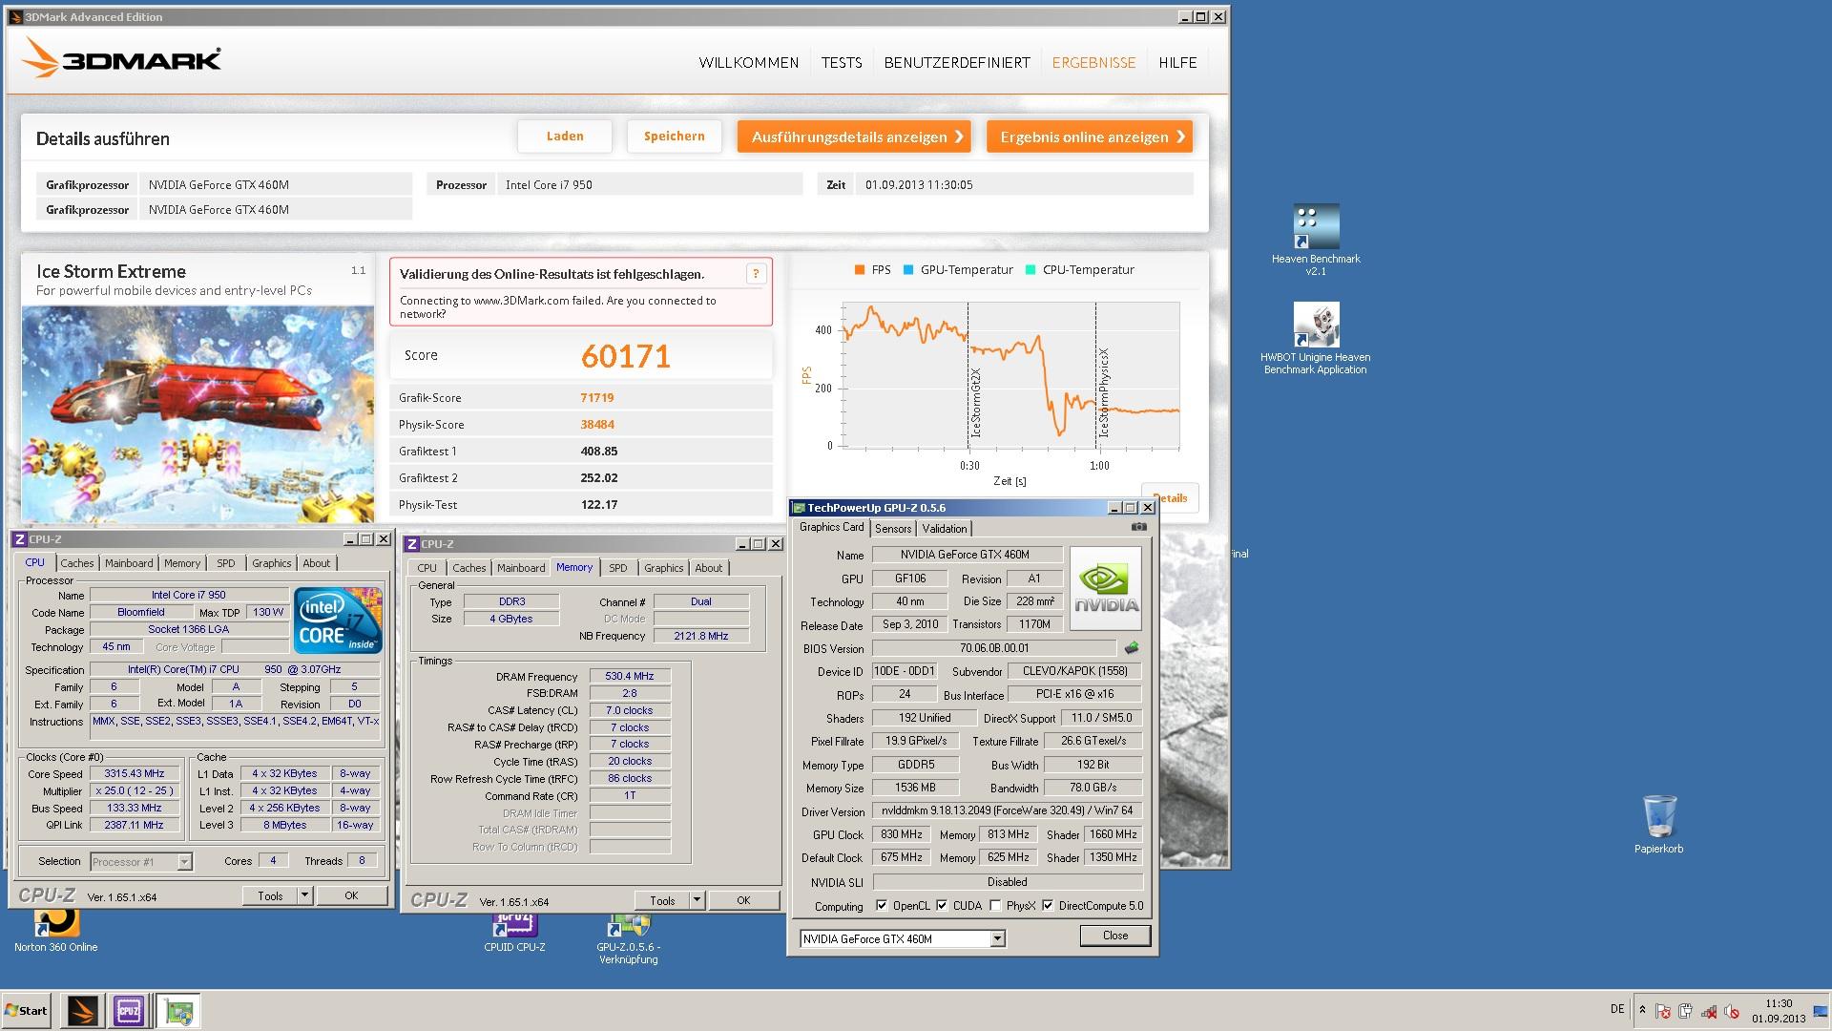The image size is (1832, 1031).
Task: Click the DE language indicator in the taskbar
Action: click(x=1616, y=1009)
